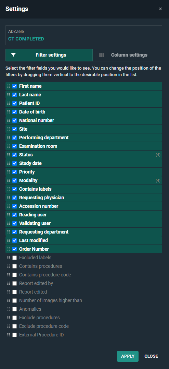Switch to the Column settings tab
The image size is (169, 369).
(128, 55)
